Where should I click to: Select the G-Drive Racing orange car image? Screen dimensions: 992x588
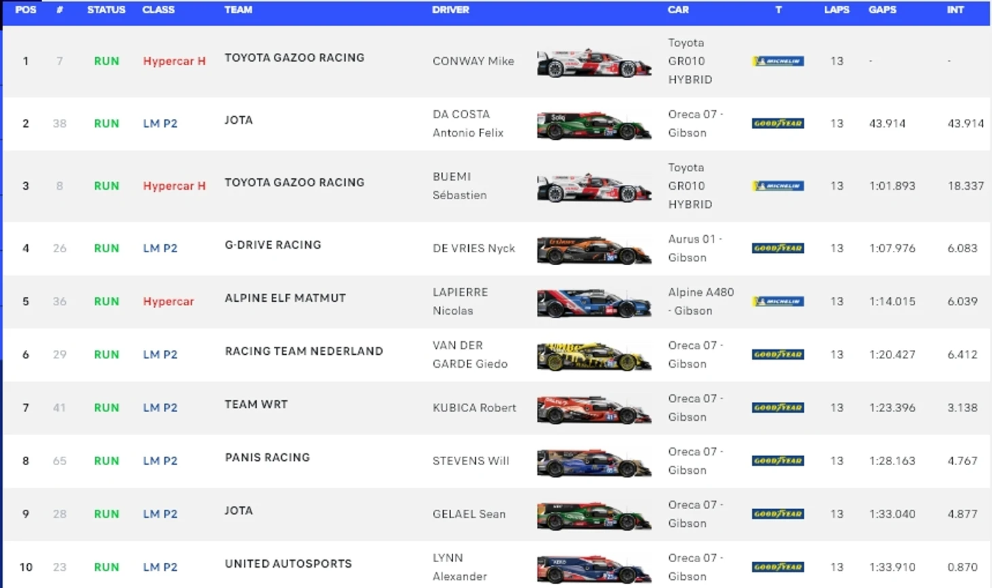tap(594, 249)
